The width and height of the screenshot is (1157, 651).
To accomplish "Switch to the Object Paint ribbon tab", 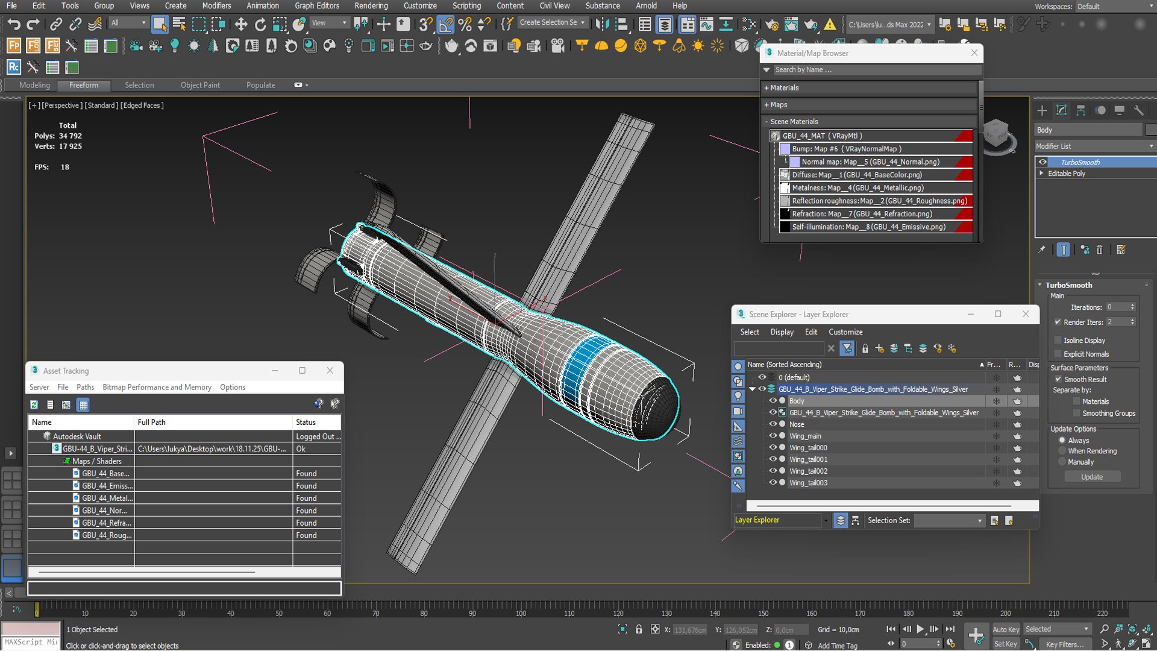I will click(200, 85).
